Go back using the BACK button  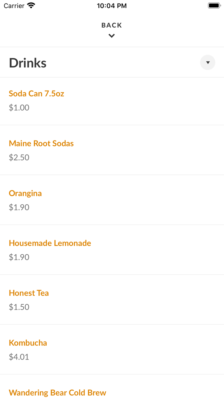click(111, 25)
